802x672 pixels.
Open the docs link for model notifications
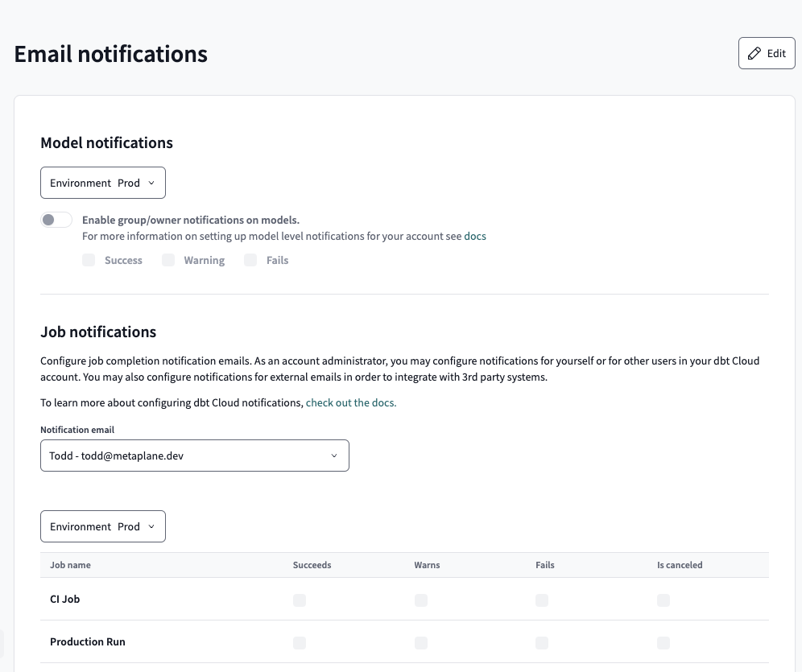coord(475,236)
